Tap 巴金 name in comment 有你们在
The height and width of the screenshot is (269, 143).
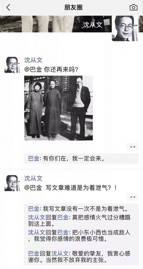34,159
